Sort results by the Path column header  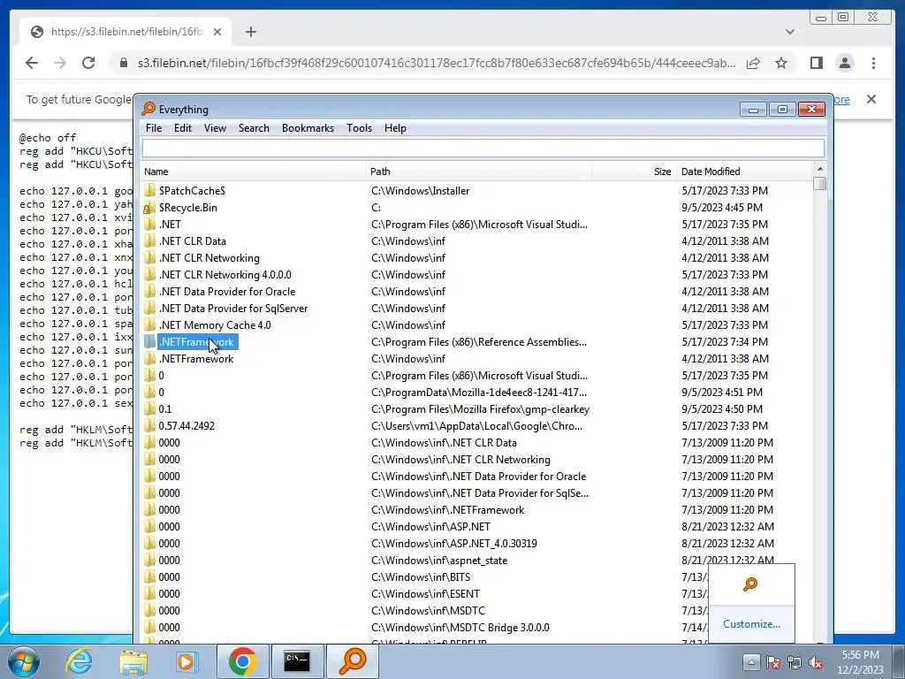coord(478,172)
